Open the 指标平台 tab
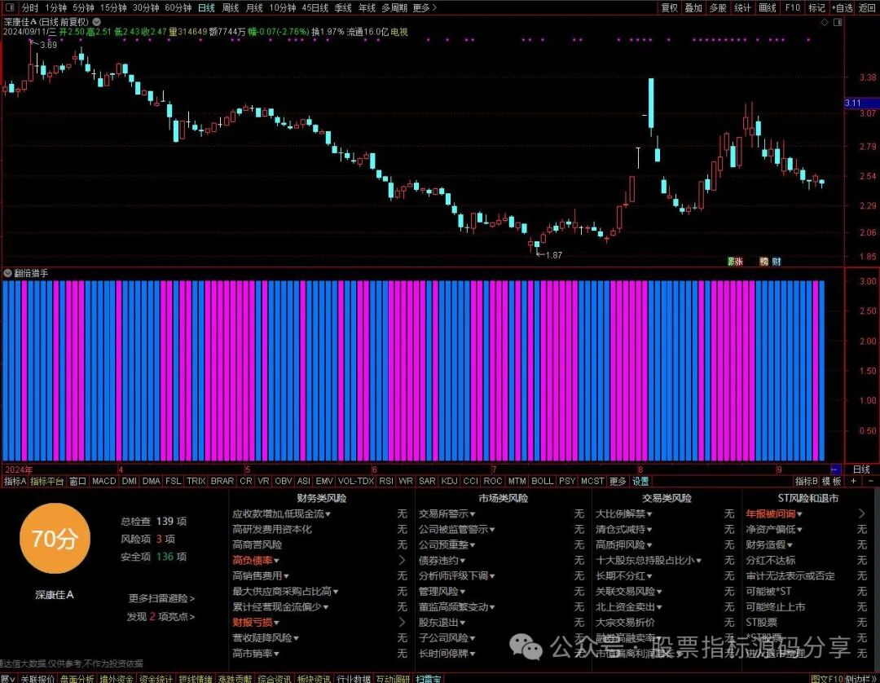Image resolution: width=880 pixels, height=683 pixels. 46,481
